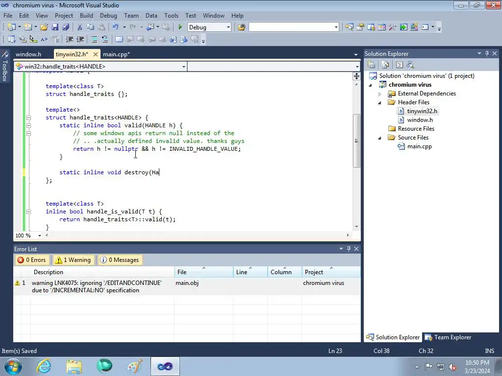Viewport: 502px width, 376px height.
Task: Pin the Solution Explorer panel with auto-hide
Action: (x=487, y=53)
